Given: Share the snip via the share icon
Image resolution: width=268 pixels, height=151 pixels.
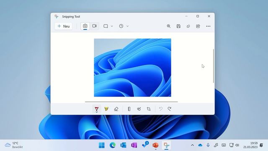Looking at the screenshot, I should click(198, 26).
